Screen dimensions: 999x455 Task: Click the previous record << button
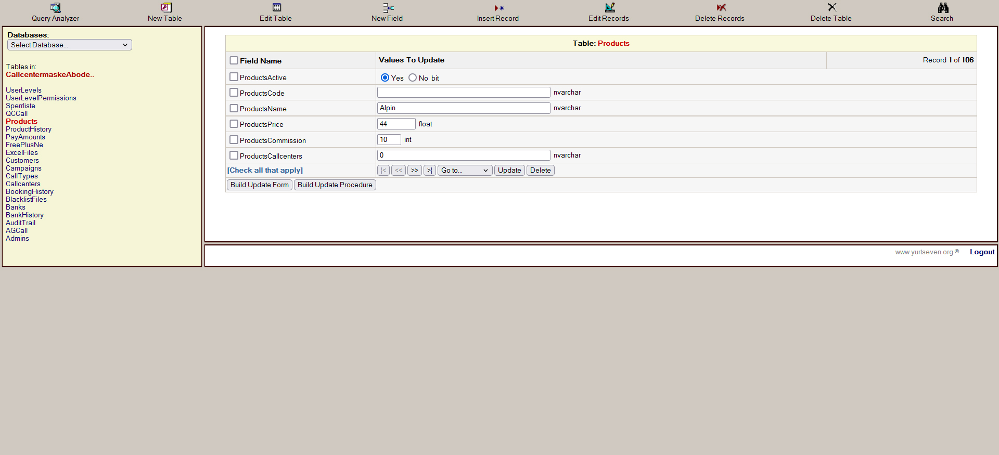399,170
